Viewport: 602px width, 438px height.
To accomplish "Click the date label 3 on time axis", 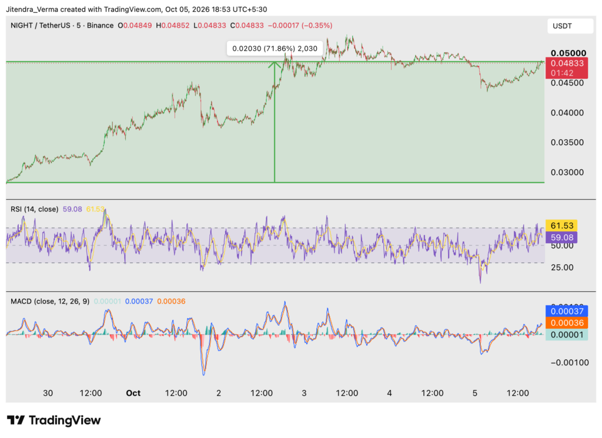I will coord(304,393).
